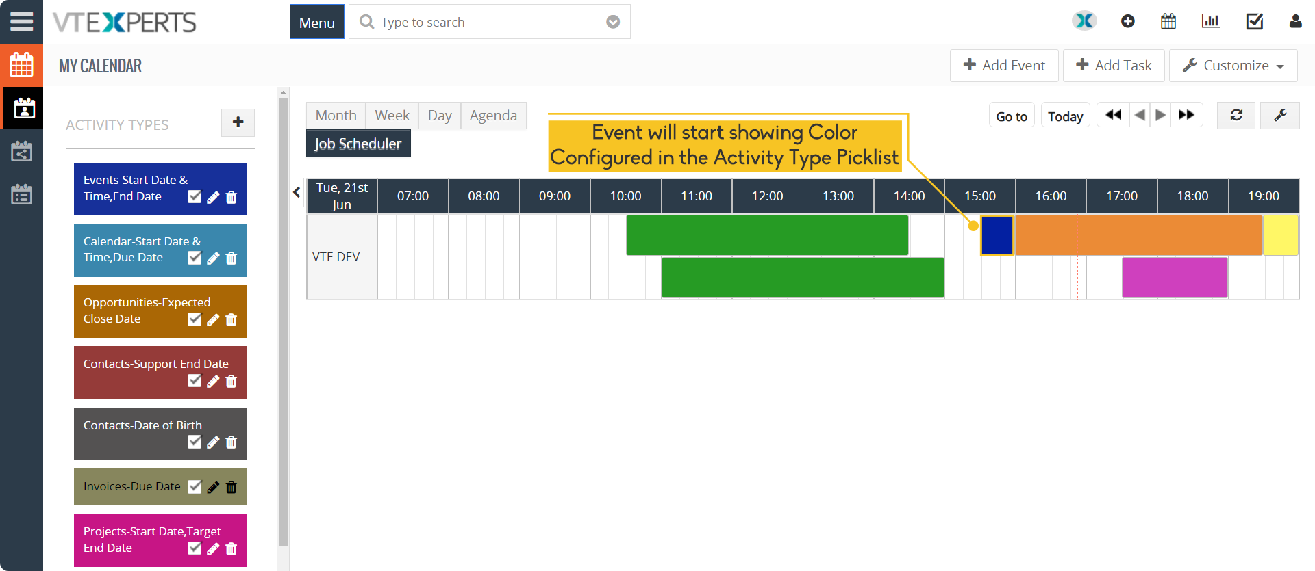Image resolution: width=1315 pixels, height=571 pixels.
Task: Select the orange event starting 15:30
Action: (1138, 235)
